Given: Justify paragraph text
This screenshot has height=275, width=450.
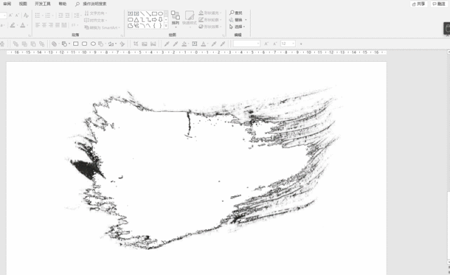Looking at the screenshot, I should pos(58,25).
